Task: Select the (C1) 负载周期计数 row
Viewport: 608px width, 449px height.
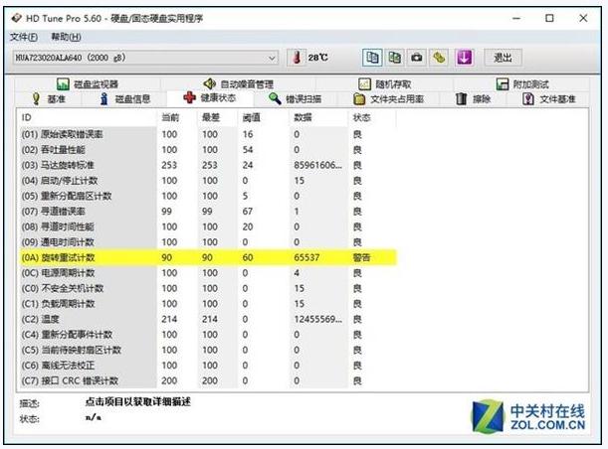Action: pos(207,304)
